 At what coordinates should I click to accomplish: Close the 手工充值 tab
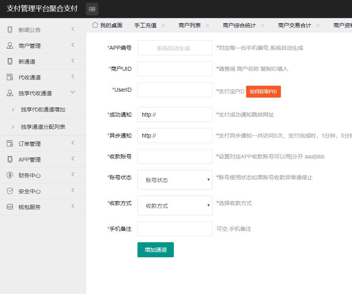pyautogui.click(x=163, y=25)
